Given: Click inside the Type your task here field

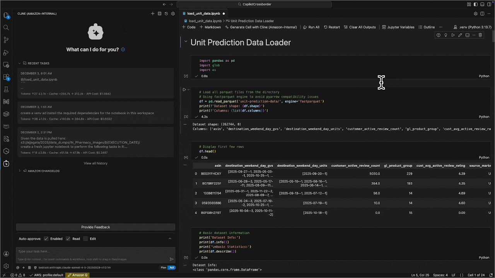Looking at the screenshot, I should [x=93, y=252].
